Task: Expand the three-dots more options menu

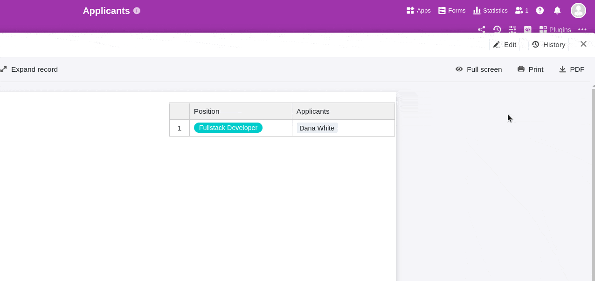Action: (x=582, y=29)
